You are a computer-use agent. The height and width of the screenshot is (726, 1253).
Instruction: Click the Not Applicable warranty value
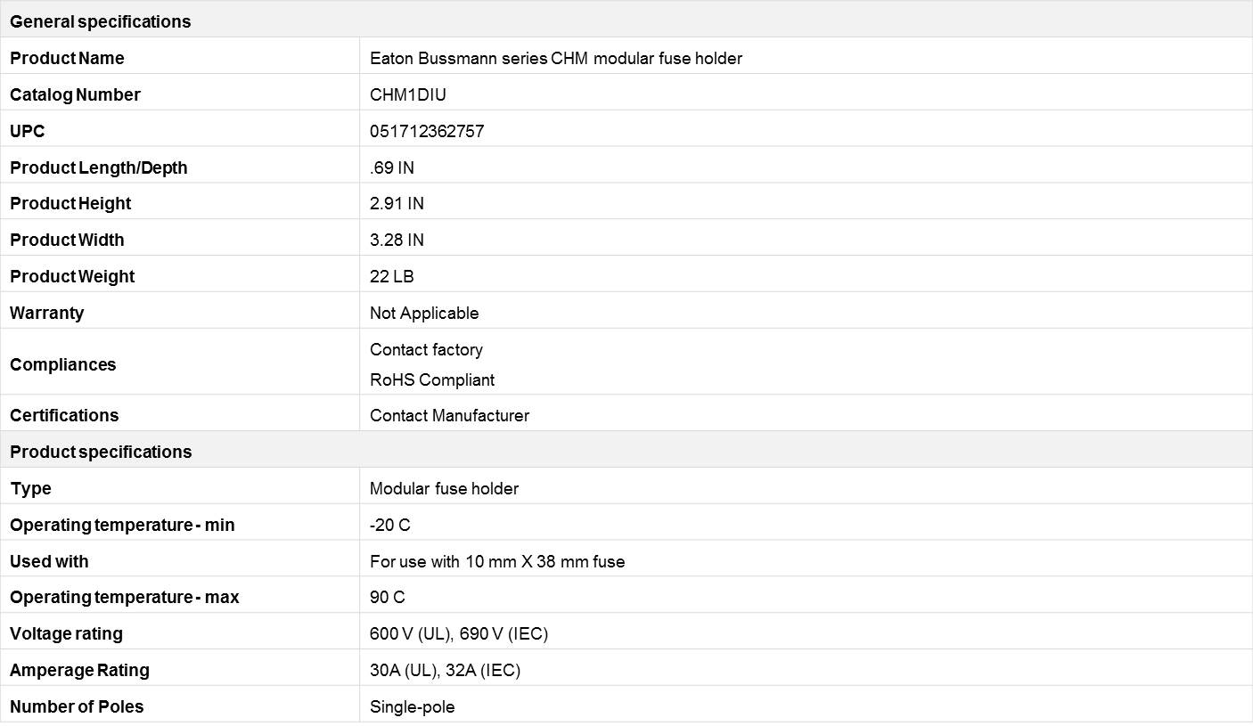424,313
